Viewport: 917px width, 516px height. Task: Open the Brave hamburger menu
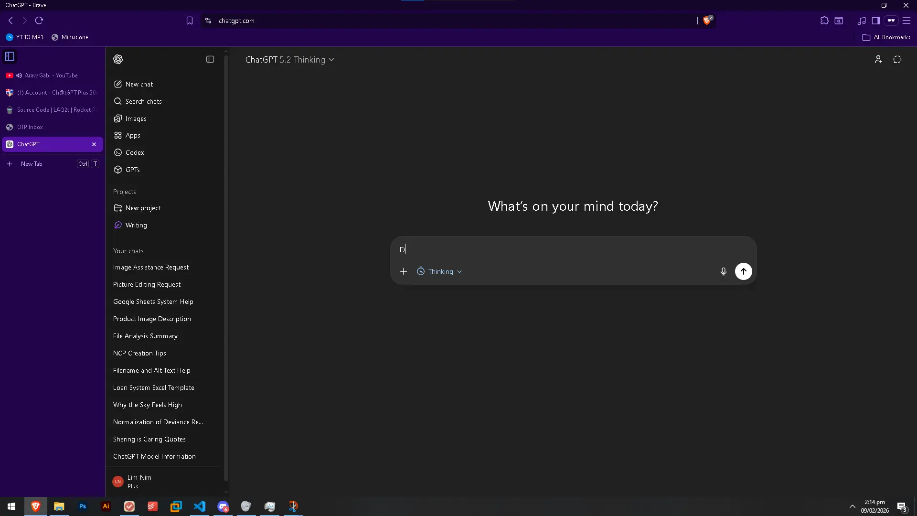coord(906,21)
